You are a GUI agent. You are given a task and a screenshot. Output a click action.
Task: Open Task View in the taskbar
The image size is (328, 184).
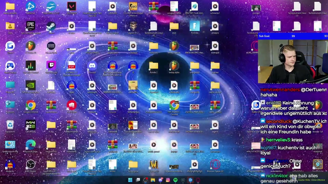138,180
